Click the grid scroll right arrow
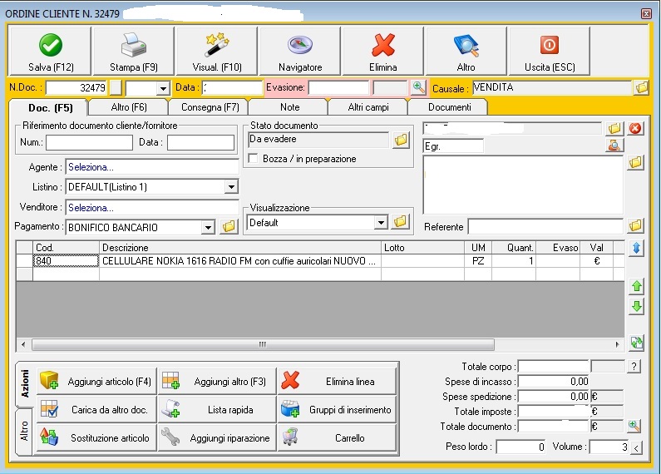The width and height of the screenshot is (661, 474). click(617, 344)
